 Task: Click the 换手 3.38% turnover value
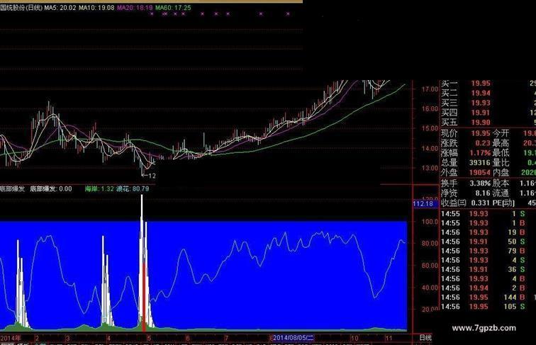point(480,183)
